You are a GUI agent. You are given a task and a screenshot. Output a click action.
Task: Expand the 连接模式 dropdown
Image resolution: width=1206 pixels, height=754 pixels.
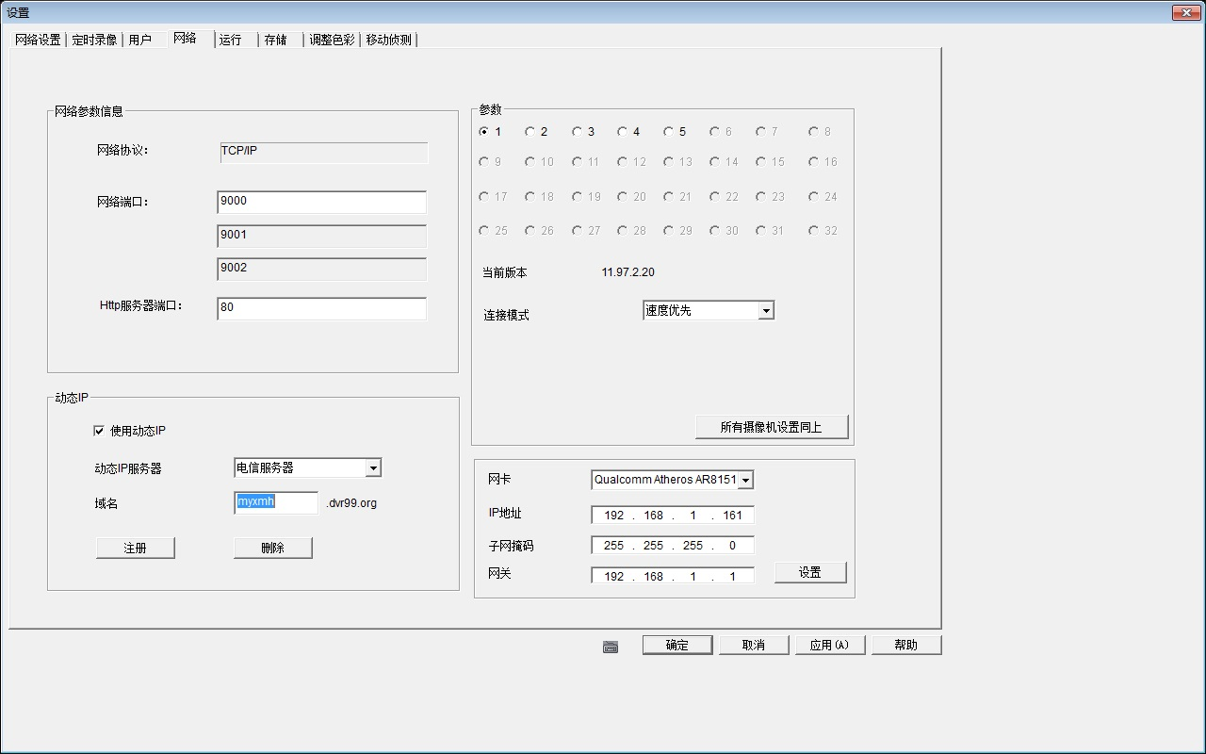[x=765, y=311]
